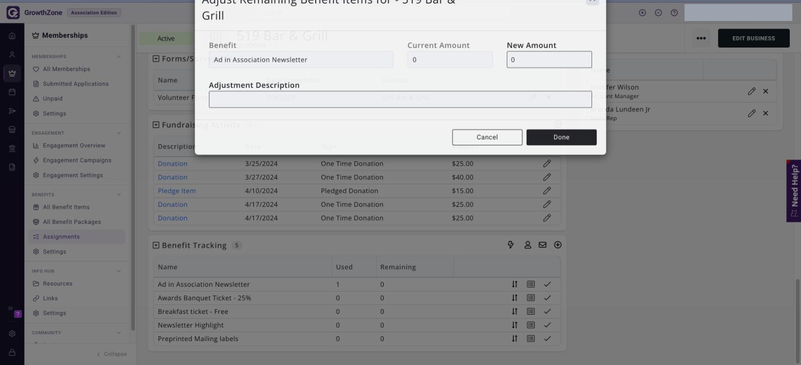Open the tasks checkmark circle icon in header
Image resolution: width=801 pixels, height=365 pixels.
tap(658, 13)
